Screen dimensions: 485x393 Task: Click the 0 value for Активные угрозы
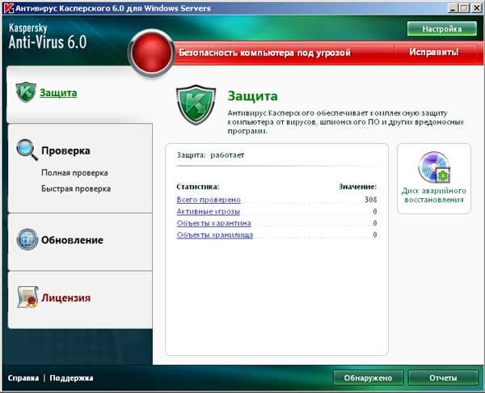(374, 211)
